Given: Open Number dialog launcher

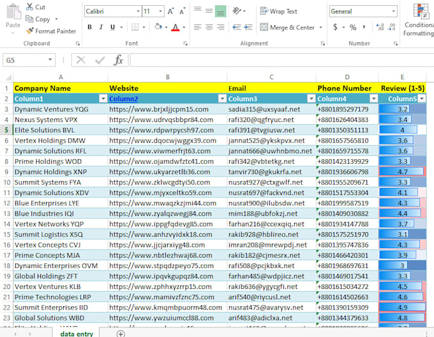Looking at the screenshot, I should tap(396, 43).
